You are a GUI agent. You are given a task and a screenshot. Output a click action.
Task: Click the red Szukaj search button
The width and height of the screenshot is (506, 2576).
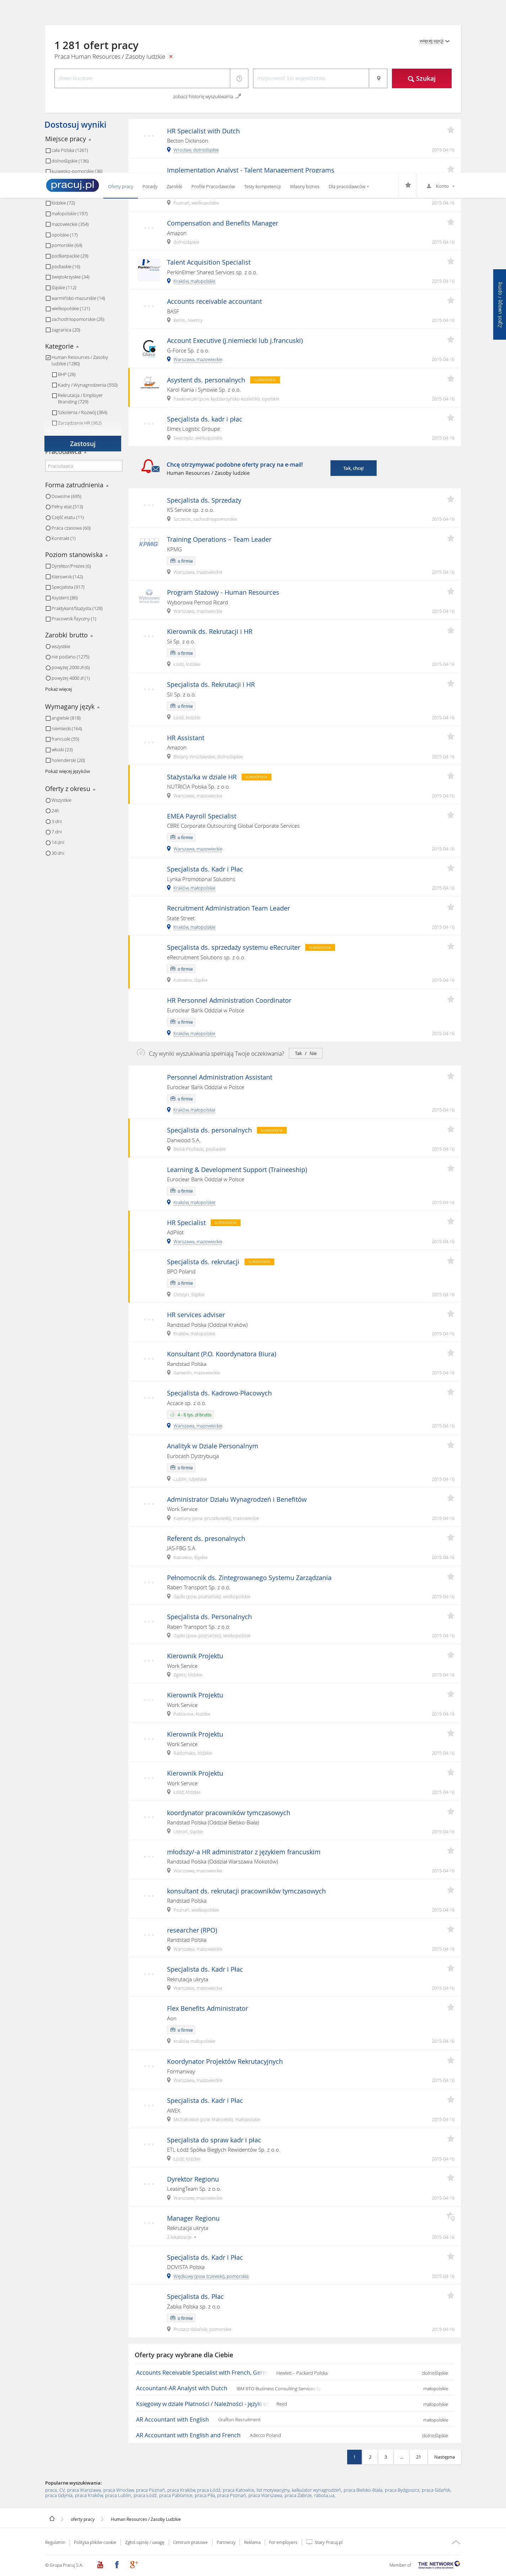tap(421, 78)
